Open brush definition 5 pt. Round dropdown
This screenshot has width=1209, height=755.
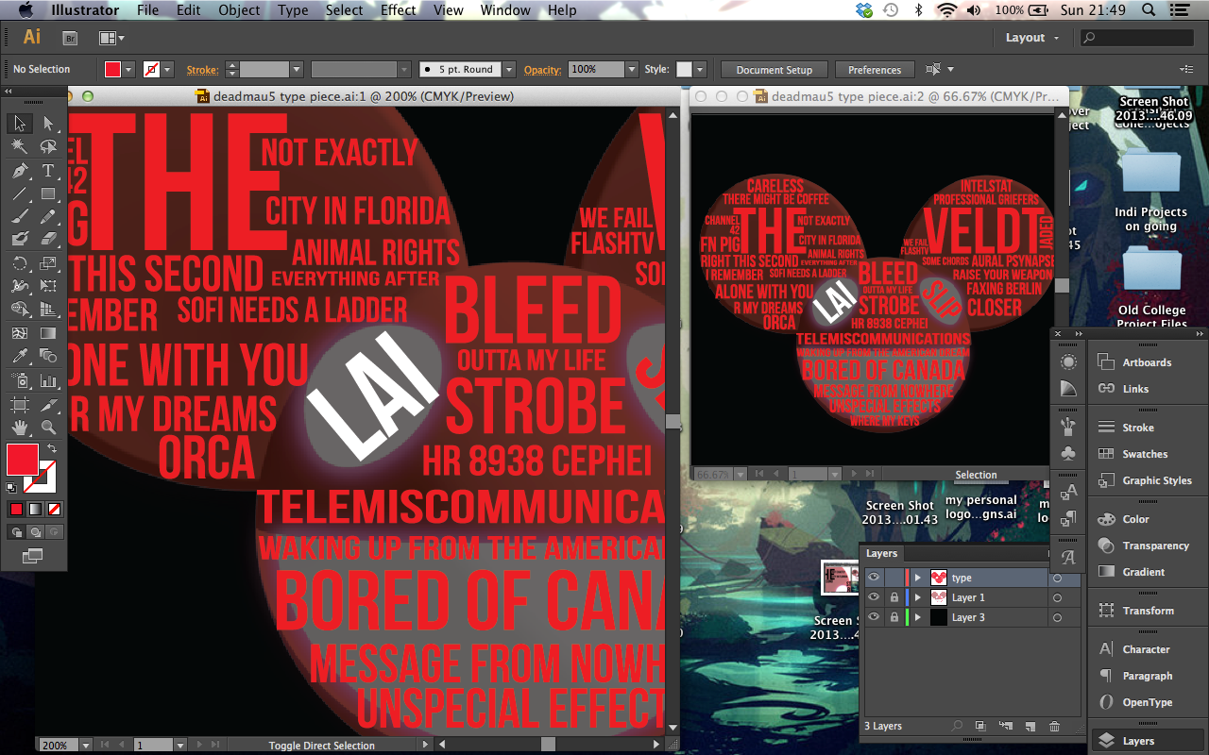(x=508, y=70)
